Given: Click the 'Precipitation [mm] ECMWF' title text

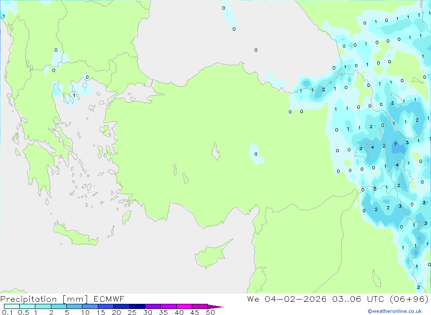Looking at the screenshot, I should [62, 299].
